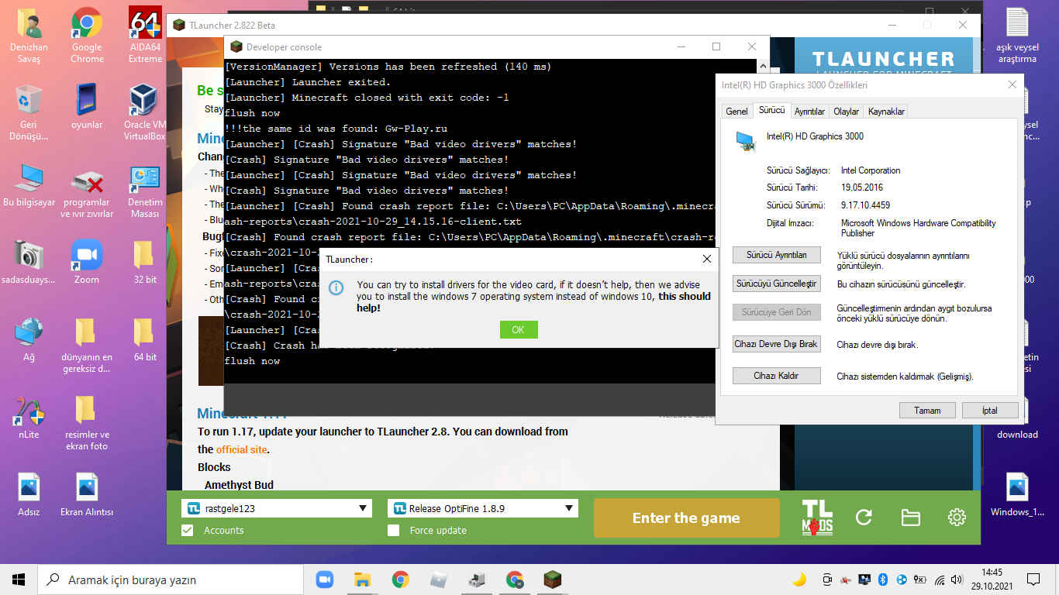Select the Ağ network desktop icon
The height and width of the screenshot is (595, 1059).
(x=29, y=339)
